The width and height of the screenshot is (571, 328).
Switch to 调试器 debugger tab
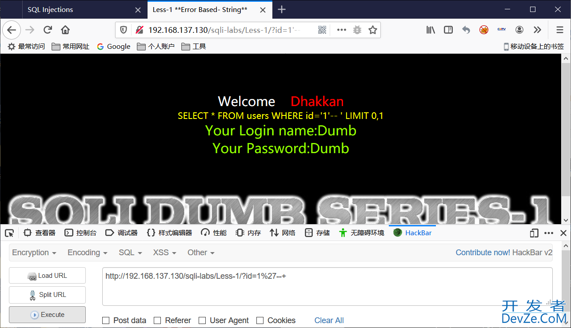coord(121,233)
